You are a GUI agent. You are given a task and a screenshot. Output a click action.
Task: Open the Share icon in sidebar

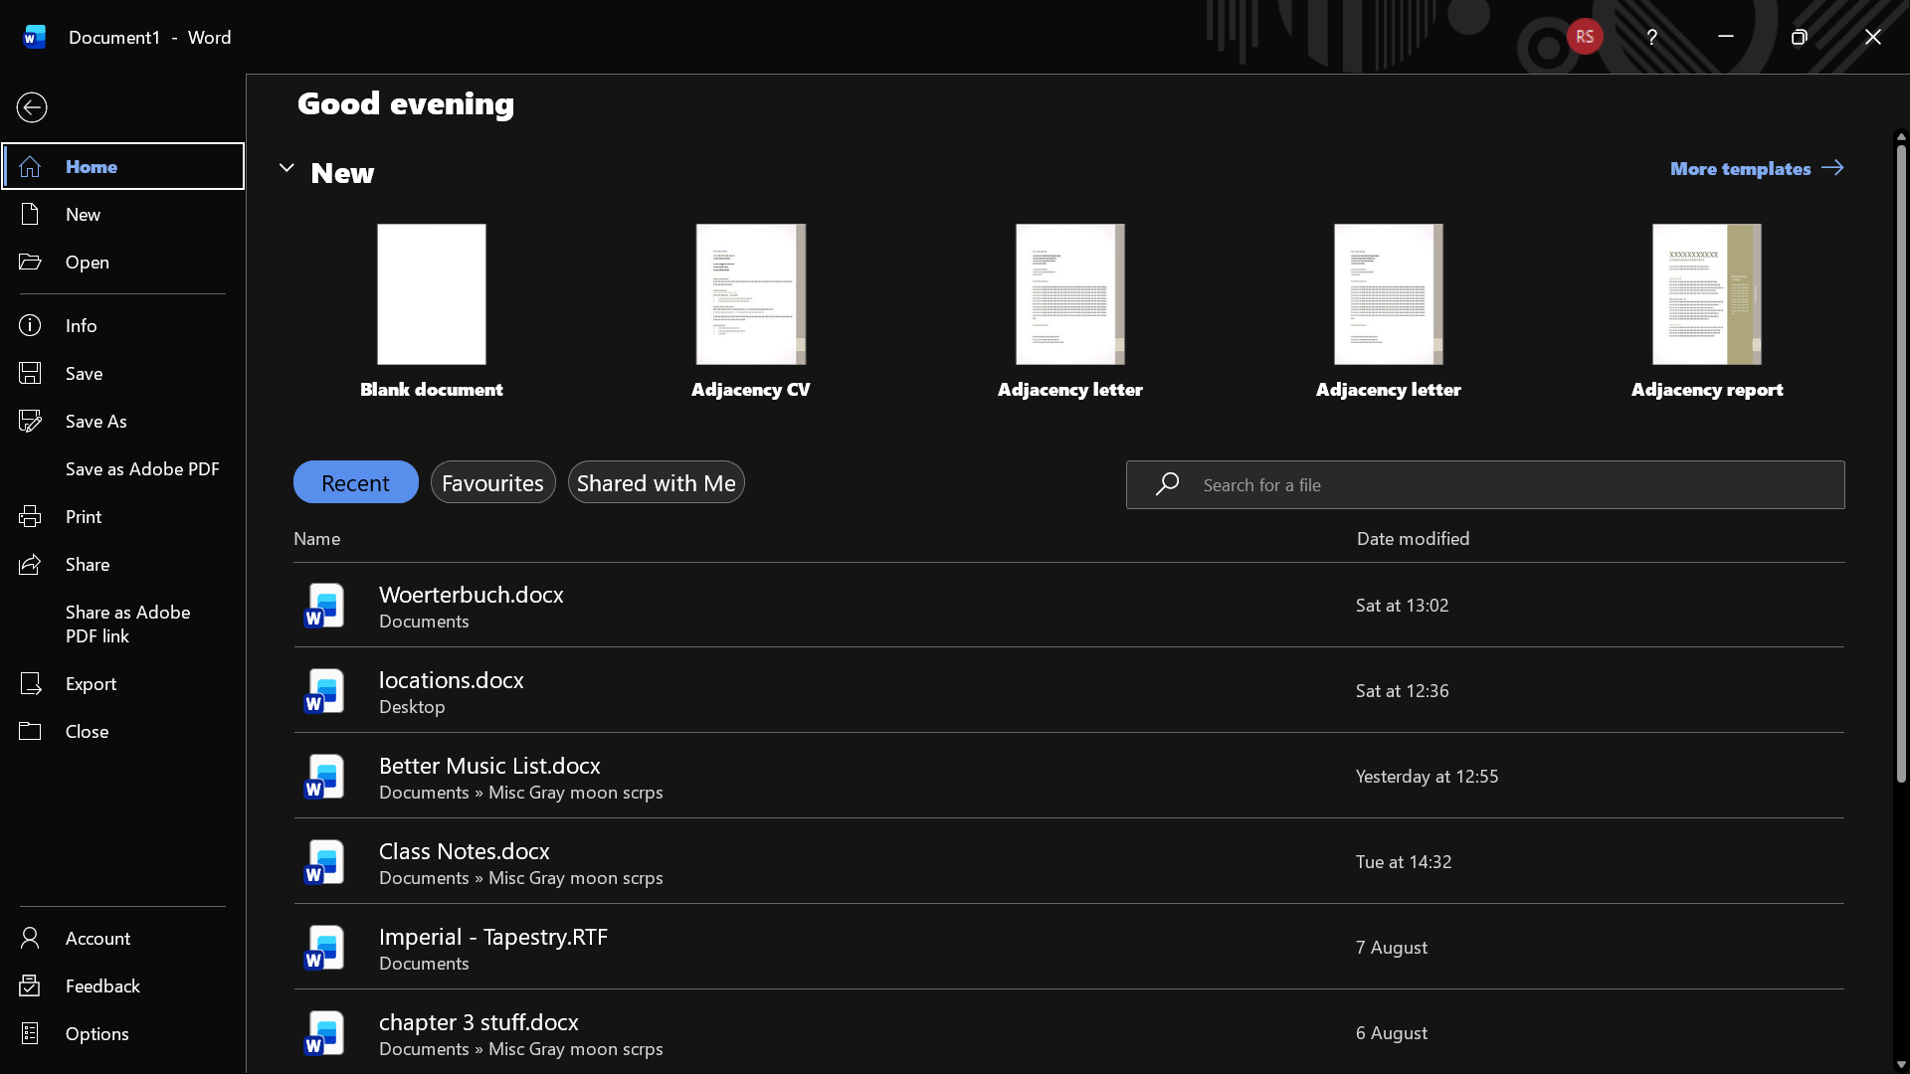click(30, 564)
